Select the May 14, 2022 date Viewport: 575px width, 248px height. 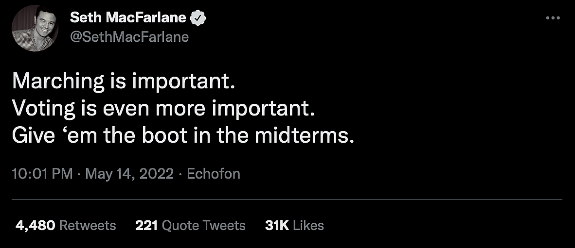(129, 174)
